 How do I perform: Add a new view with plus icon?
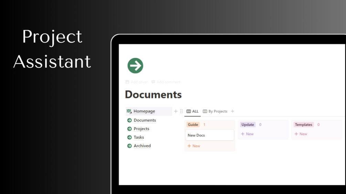coord(233,111)
